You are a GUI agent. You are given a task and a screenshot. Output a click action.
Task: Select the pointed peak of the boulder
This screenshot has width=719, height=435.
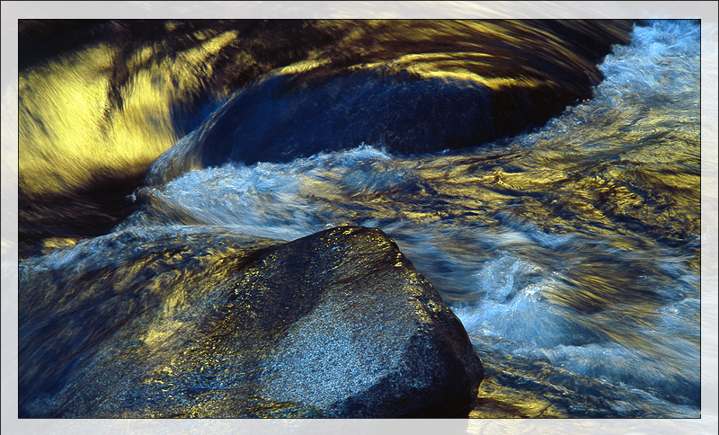(364, 234)
